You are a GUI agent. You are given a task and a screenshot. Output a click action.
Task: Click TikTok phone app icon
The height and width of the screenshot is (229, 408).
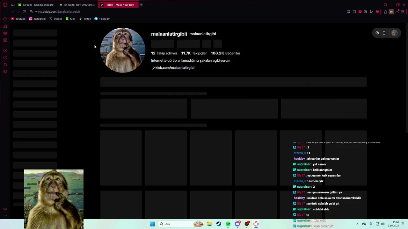pyautogui.click(x=384, y=33)
